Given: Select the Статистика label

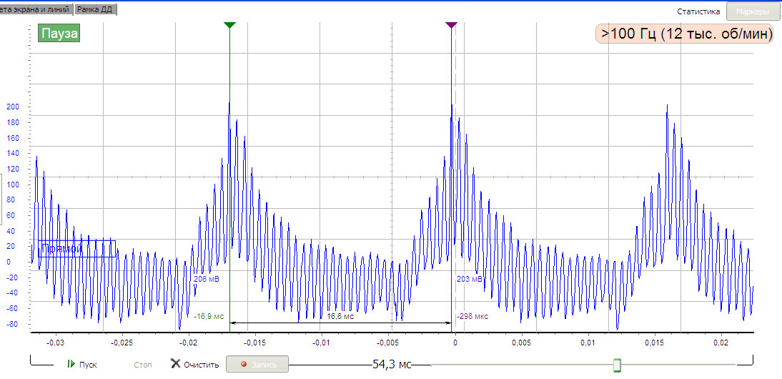Looking at the screenshot, I should pos(698,11).
